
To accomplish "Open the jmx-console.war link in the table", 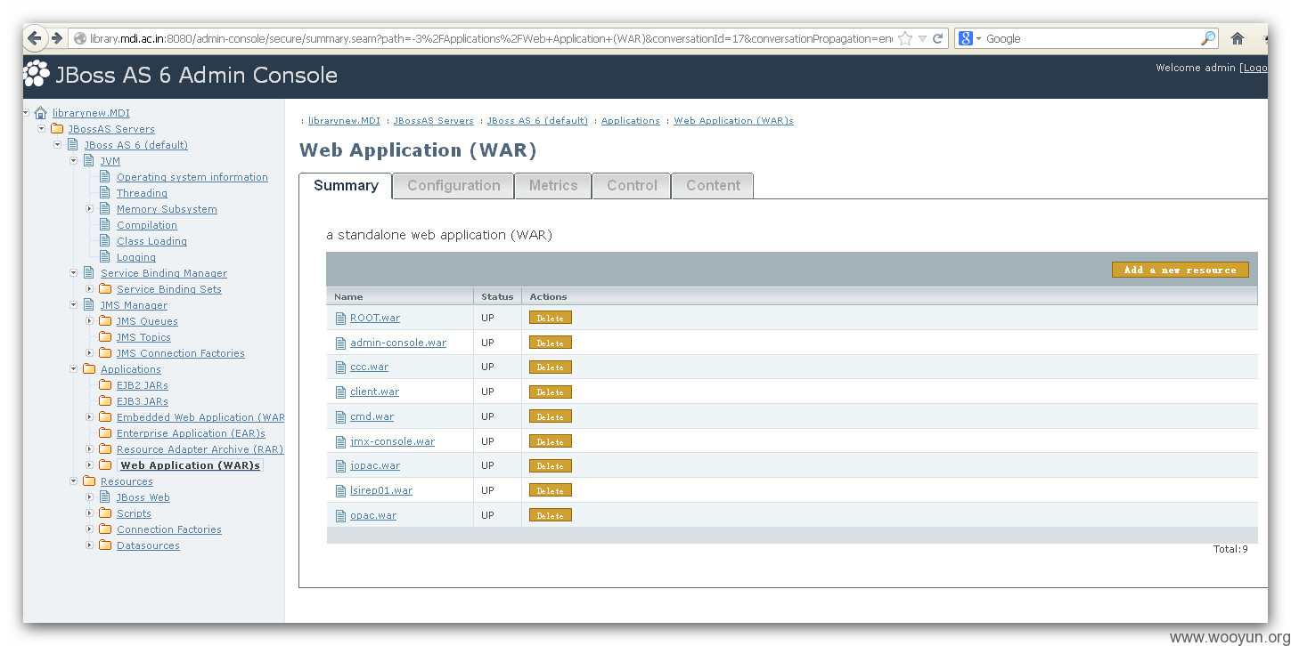I will 392,441.
